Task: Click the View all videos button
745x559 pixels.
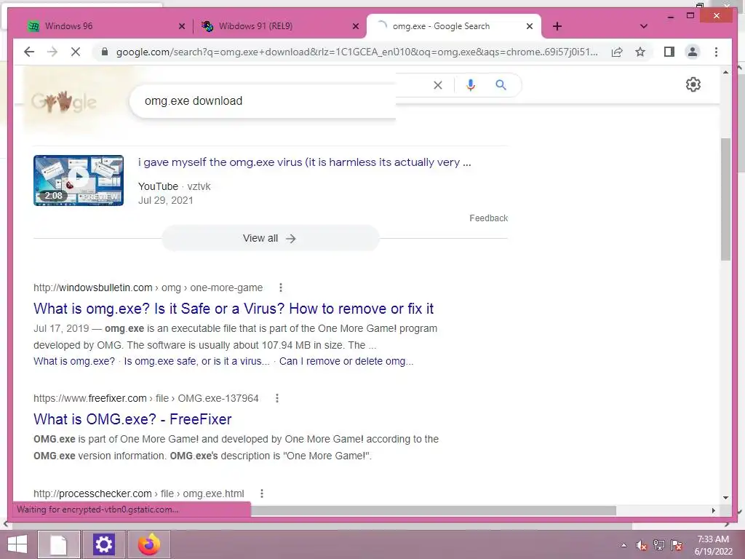Action: click(x=271, y=238)
